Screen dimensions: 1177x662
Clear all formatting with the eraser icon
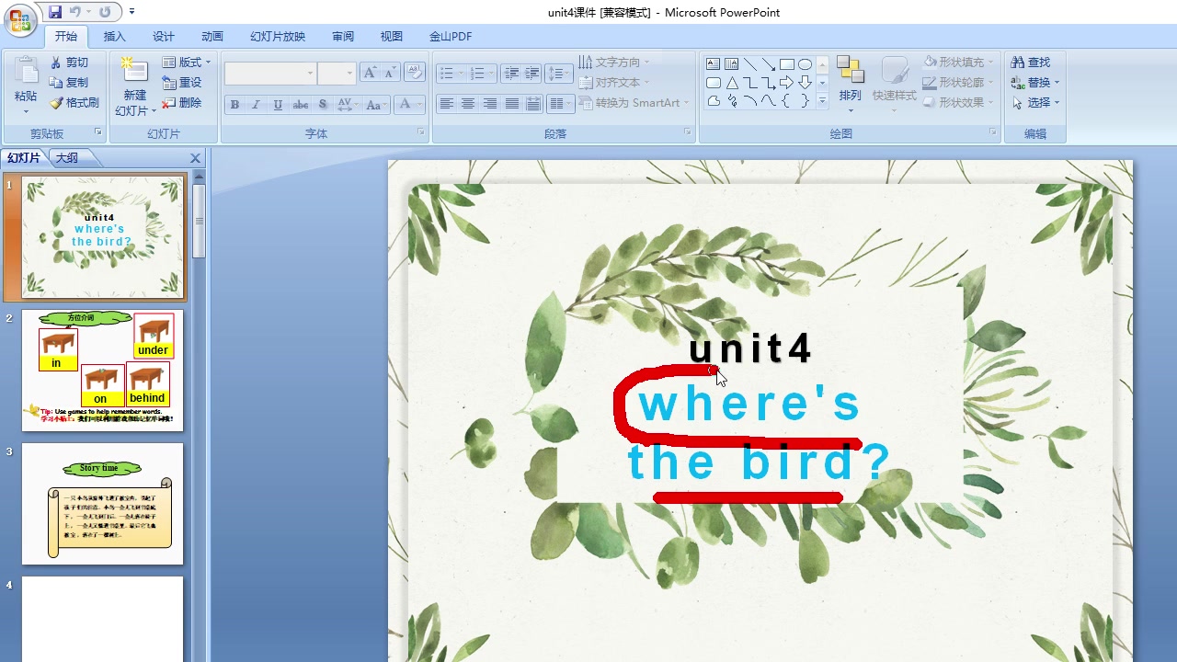point(415,73)
